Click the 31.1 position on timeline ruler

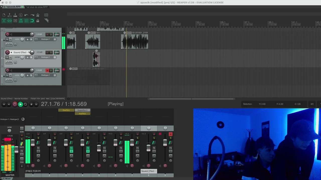(x=175, y=22)
